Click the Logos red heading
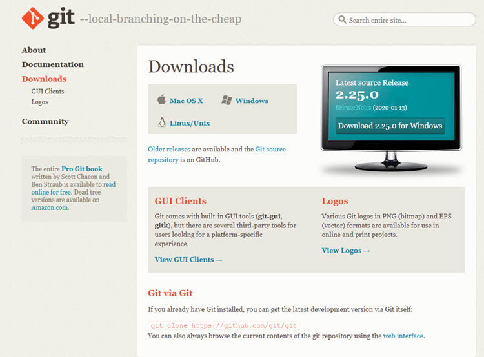Viewport: 484px width, 357px height. (x=334, y=201)
